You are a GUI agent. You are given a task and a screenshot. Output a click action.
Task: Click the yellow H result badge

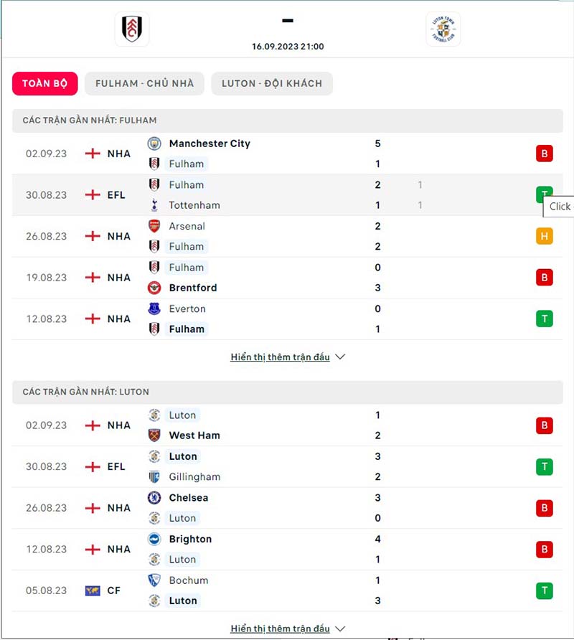coord(545,236)
